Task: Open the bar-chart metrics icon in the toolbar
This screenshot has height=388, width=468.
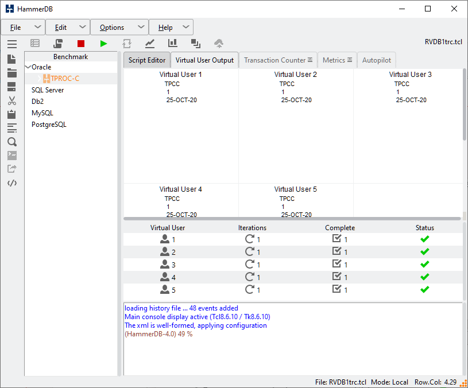Action: (173, 44)
